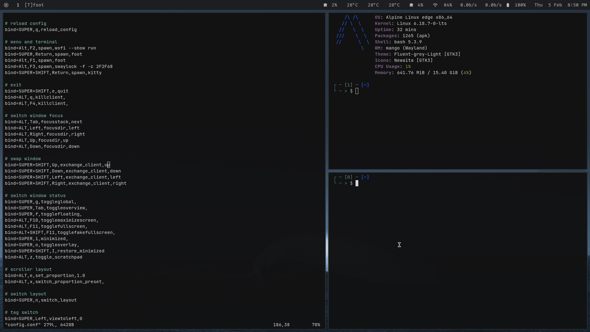
Task: Click the '# reload config' comment line
Action: [x=26, y=24]
